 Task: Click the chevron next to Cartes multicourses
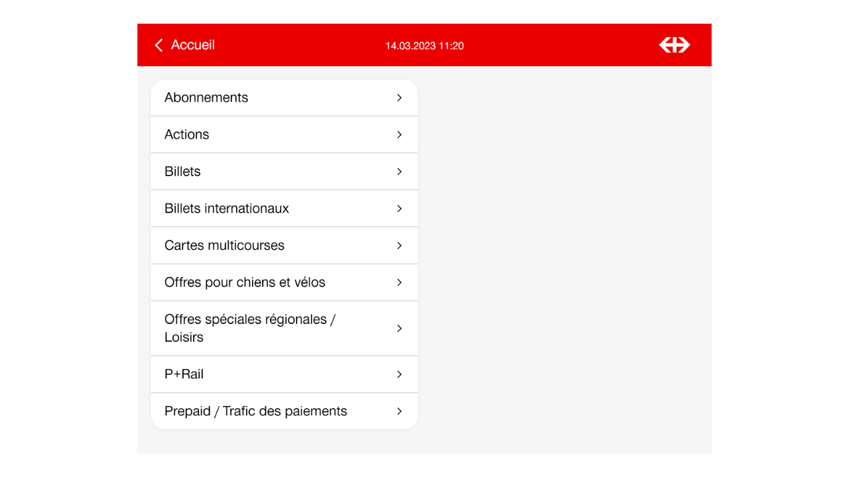399,246
